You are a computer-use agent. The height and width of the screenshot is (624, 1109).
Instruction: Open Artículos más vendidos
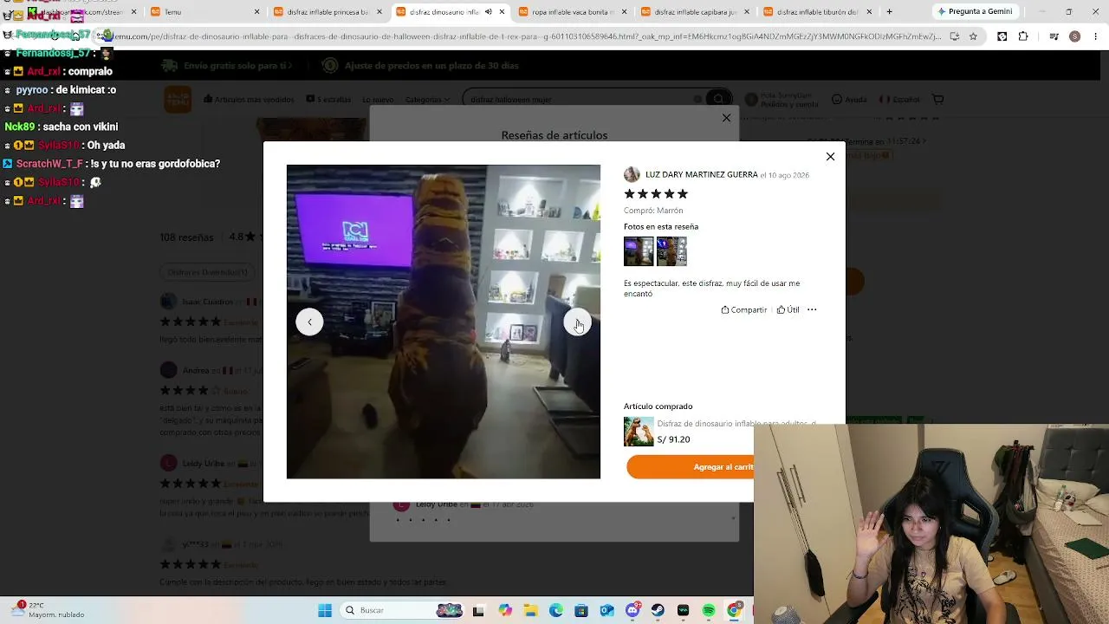249,100
